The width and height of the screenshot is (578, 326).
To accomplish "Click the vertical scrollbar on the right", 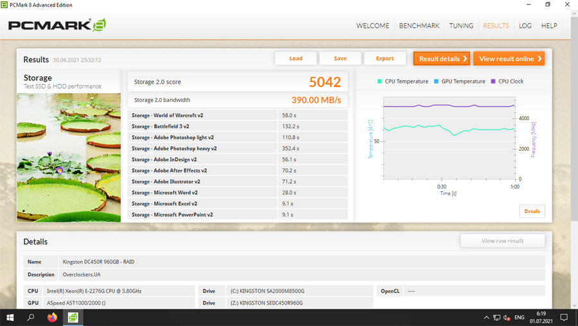I will click(x=574, y=118).
